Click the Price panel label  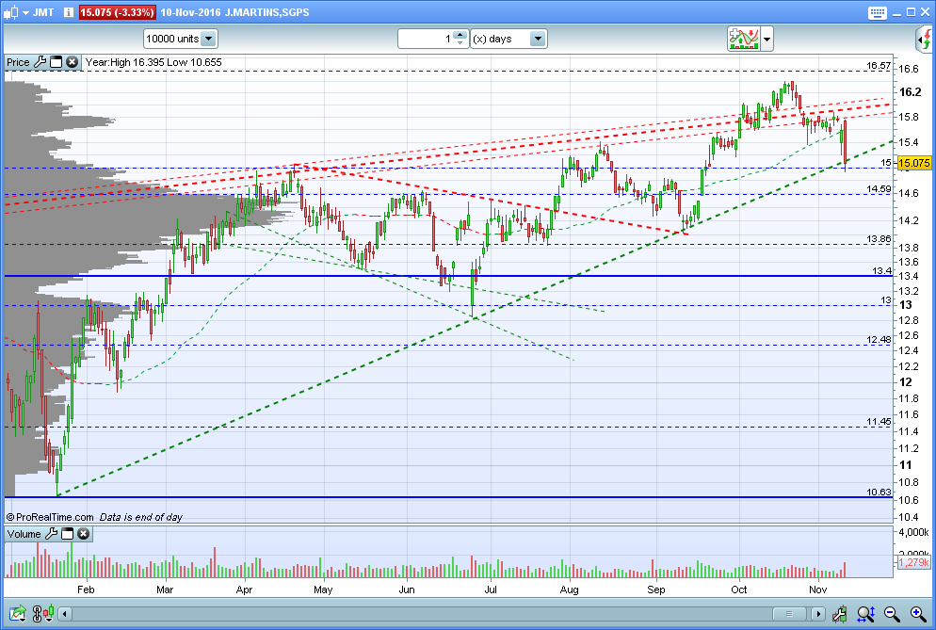18,62
